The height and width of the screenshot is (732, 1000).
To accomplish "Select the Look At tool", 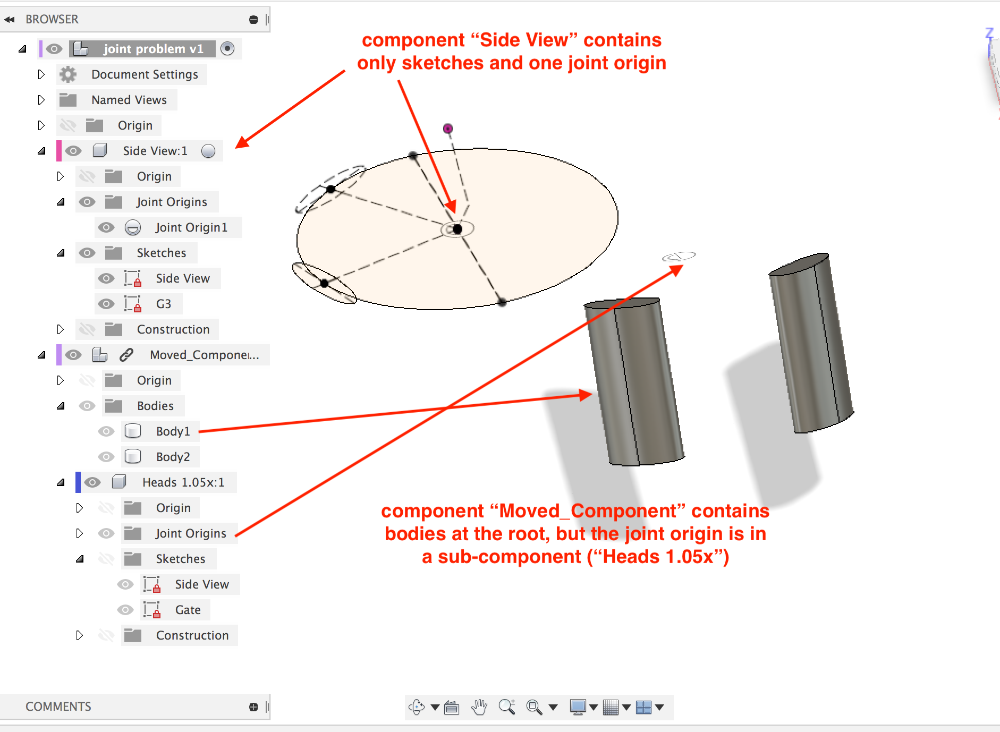I will coord(451,708).
